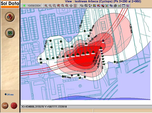Click the refresh view icon
Viewport: 152px width, 113px height.
pyautogui.click(x=75, y=6)
